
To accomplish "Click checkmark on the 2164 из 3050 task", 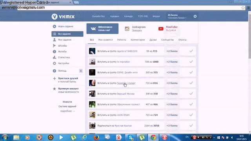I will tap(191, 125).
